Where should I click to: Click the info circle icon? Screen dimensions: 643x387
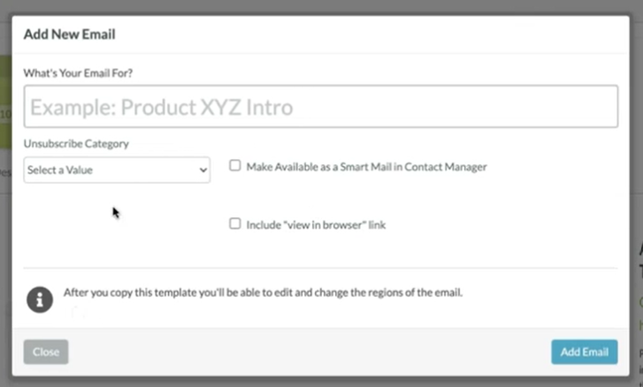click(40, 299)
